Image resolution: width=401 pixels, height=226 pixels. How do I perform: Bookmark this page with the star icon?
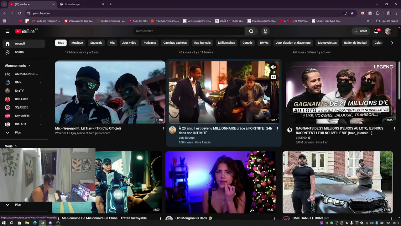pos(352,13)
